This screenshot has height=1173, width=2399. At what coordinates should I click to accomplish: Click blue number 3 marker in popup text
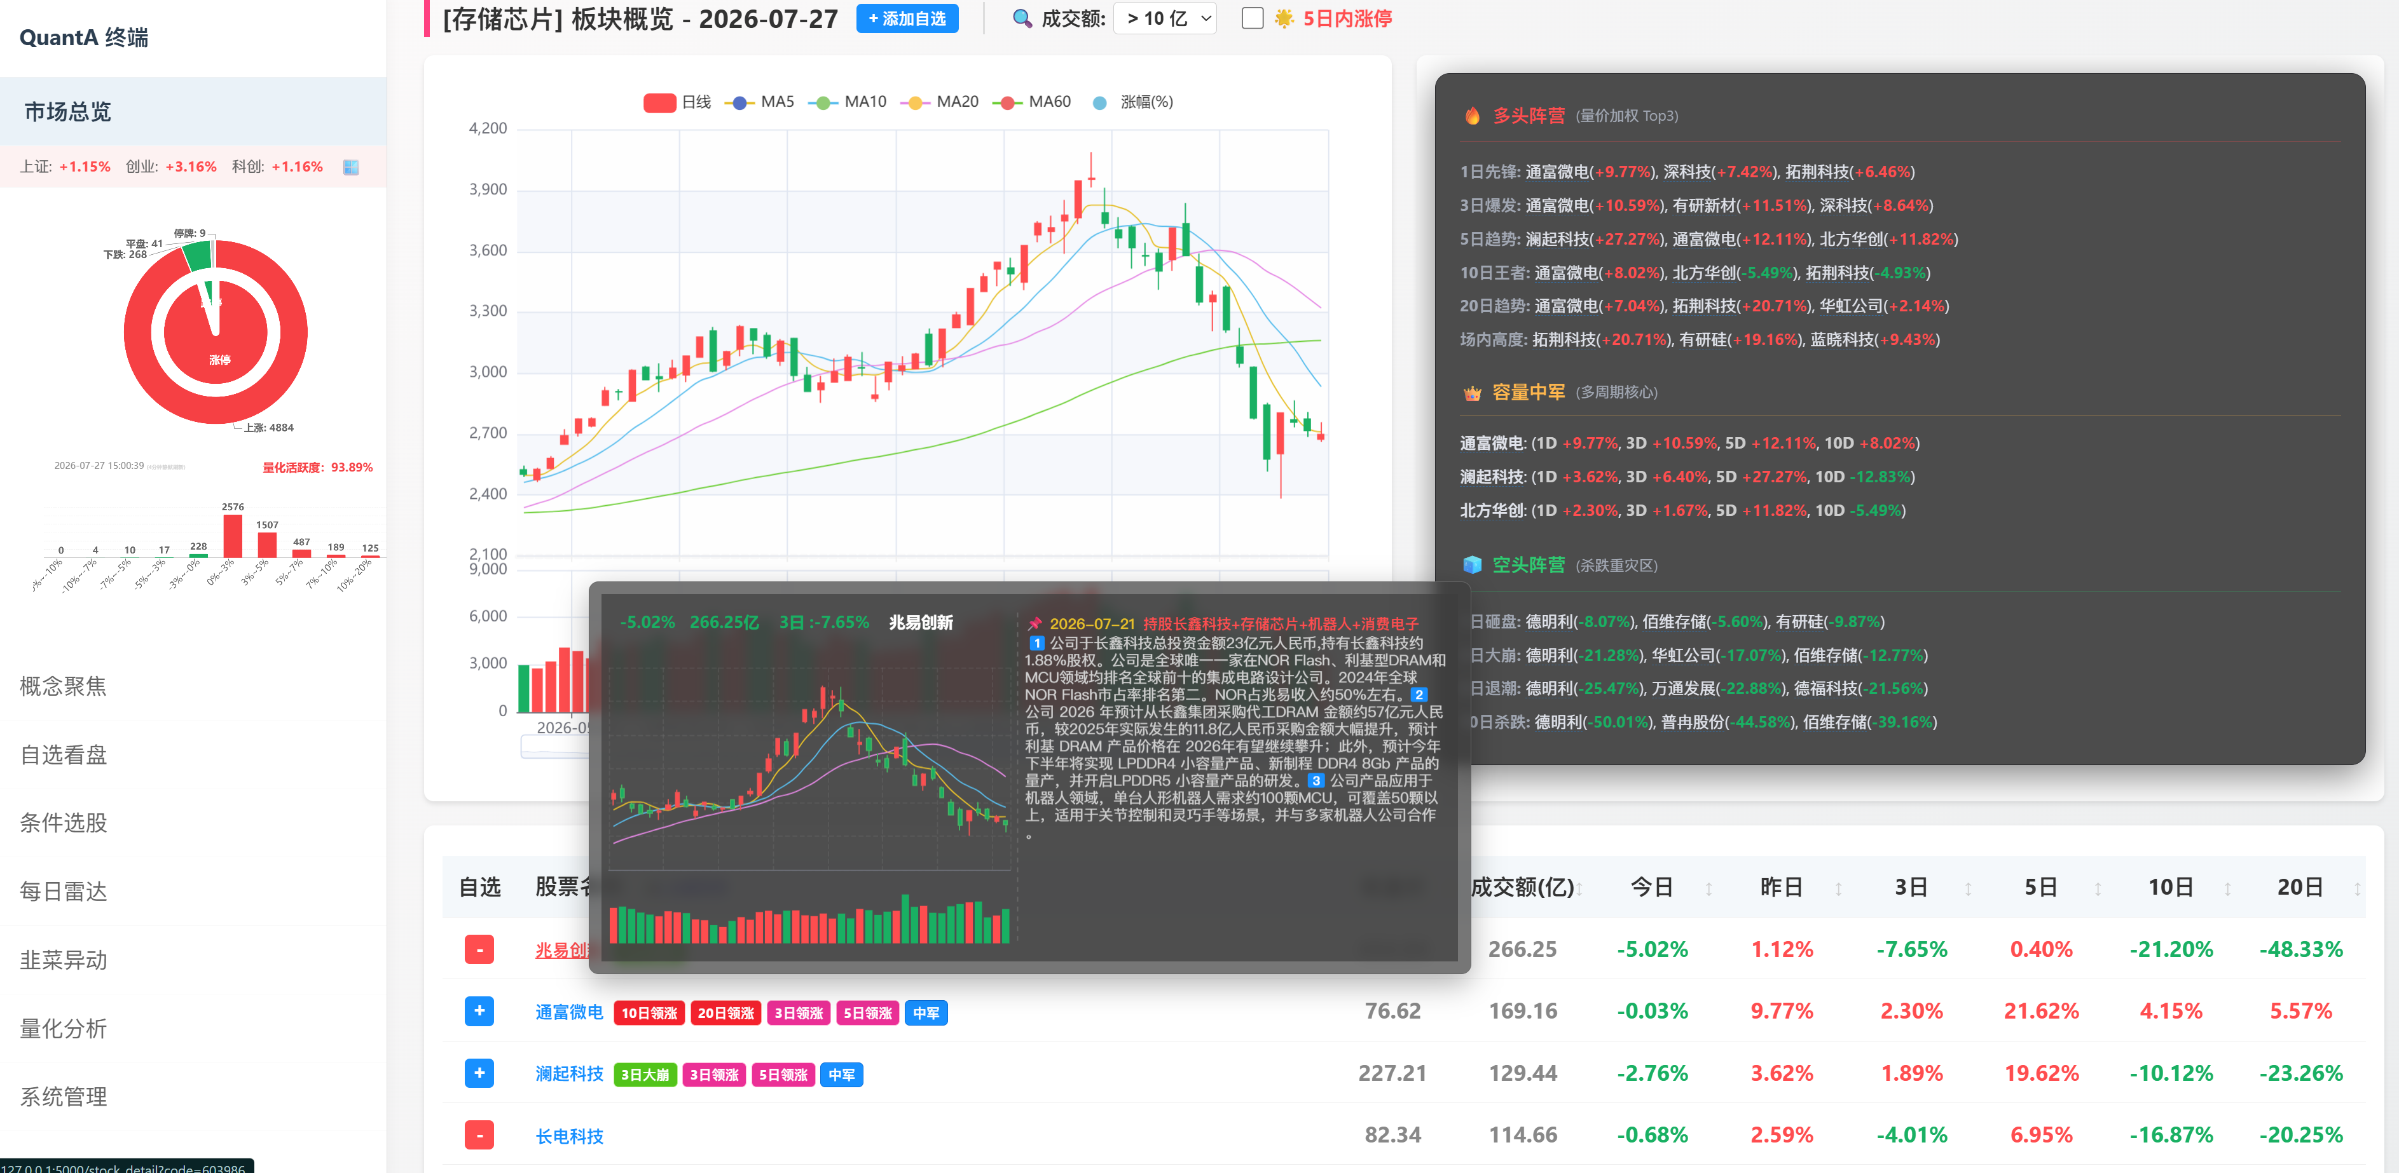click(1316, 781)
